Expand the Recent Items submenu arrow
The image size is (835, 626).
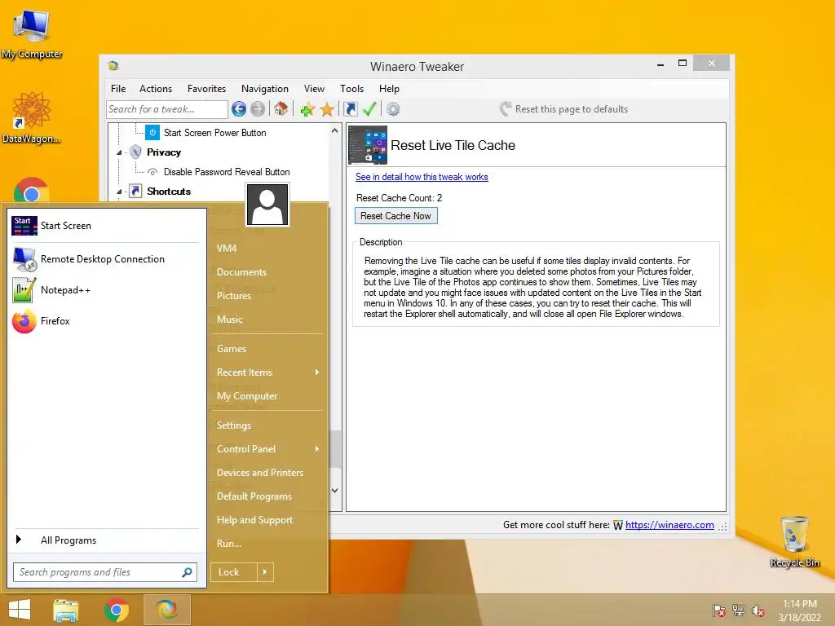coord(317,372)
